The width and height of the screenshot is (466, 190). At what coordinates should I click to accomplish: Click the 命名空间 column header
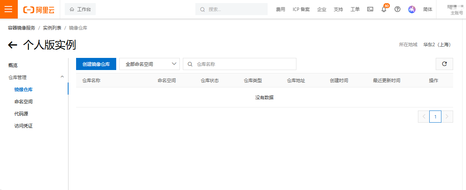pos(167,81)
